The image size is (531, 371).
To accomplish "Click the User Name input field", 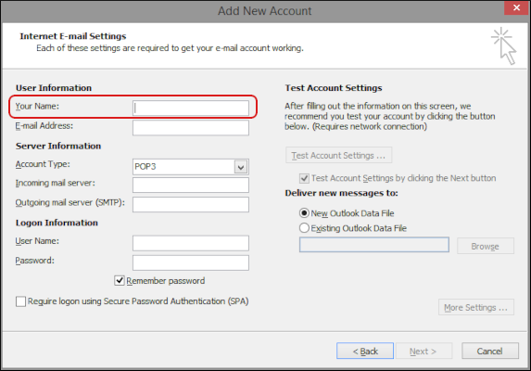I will click(x=191, y=243).
